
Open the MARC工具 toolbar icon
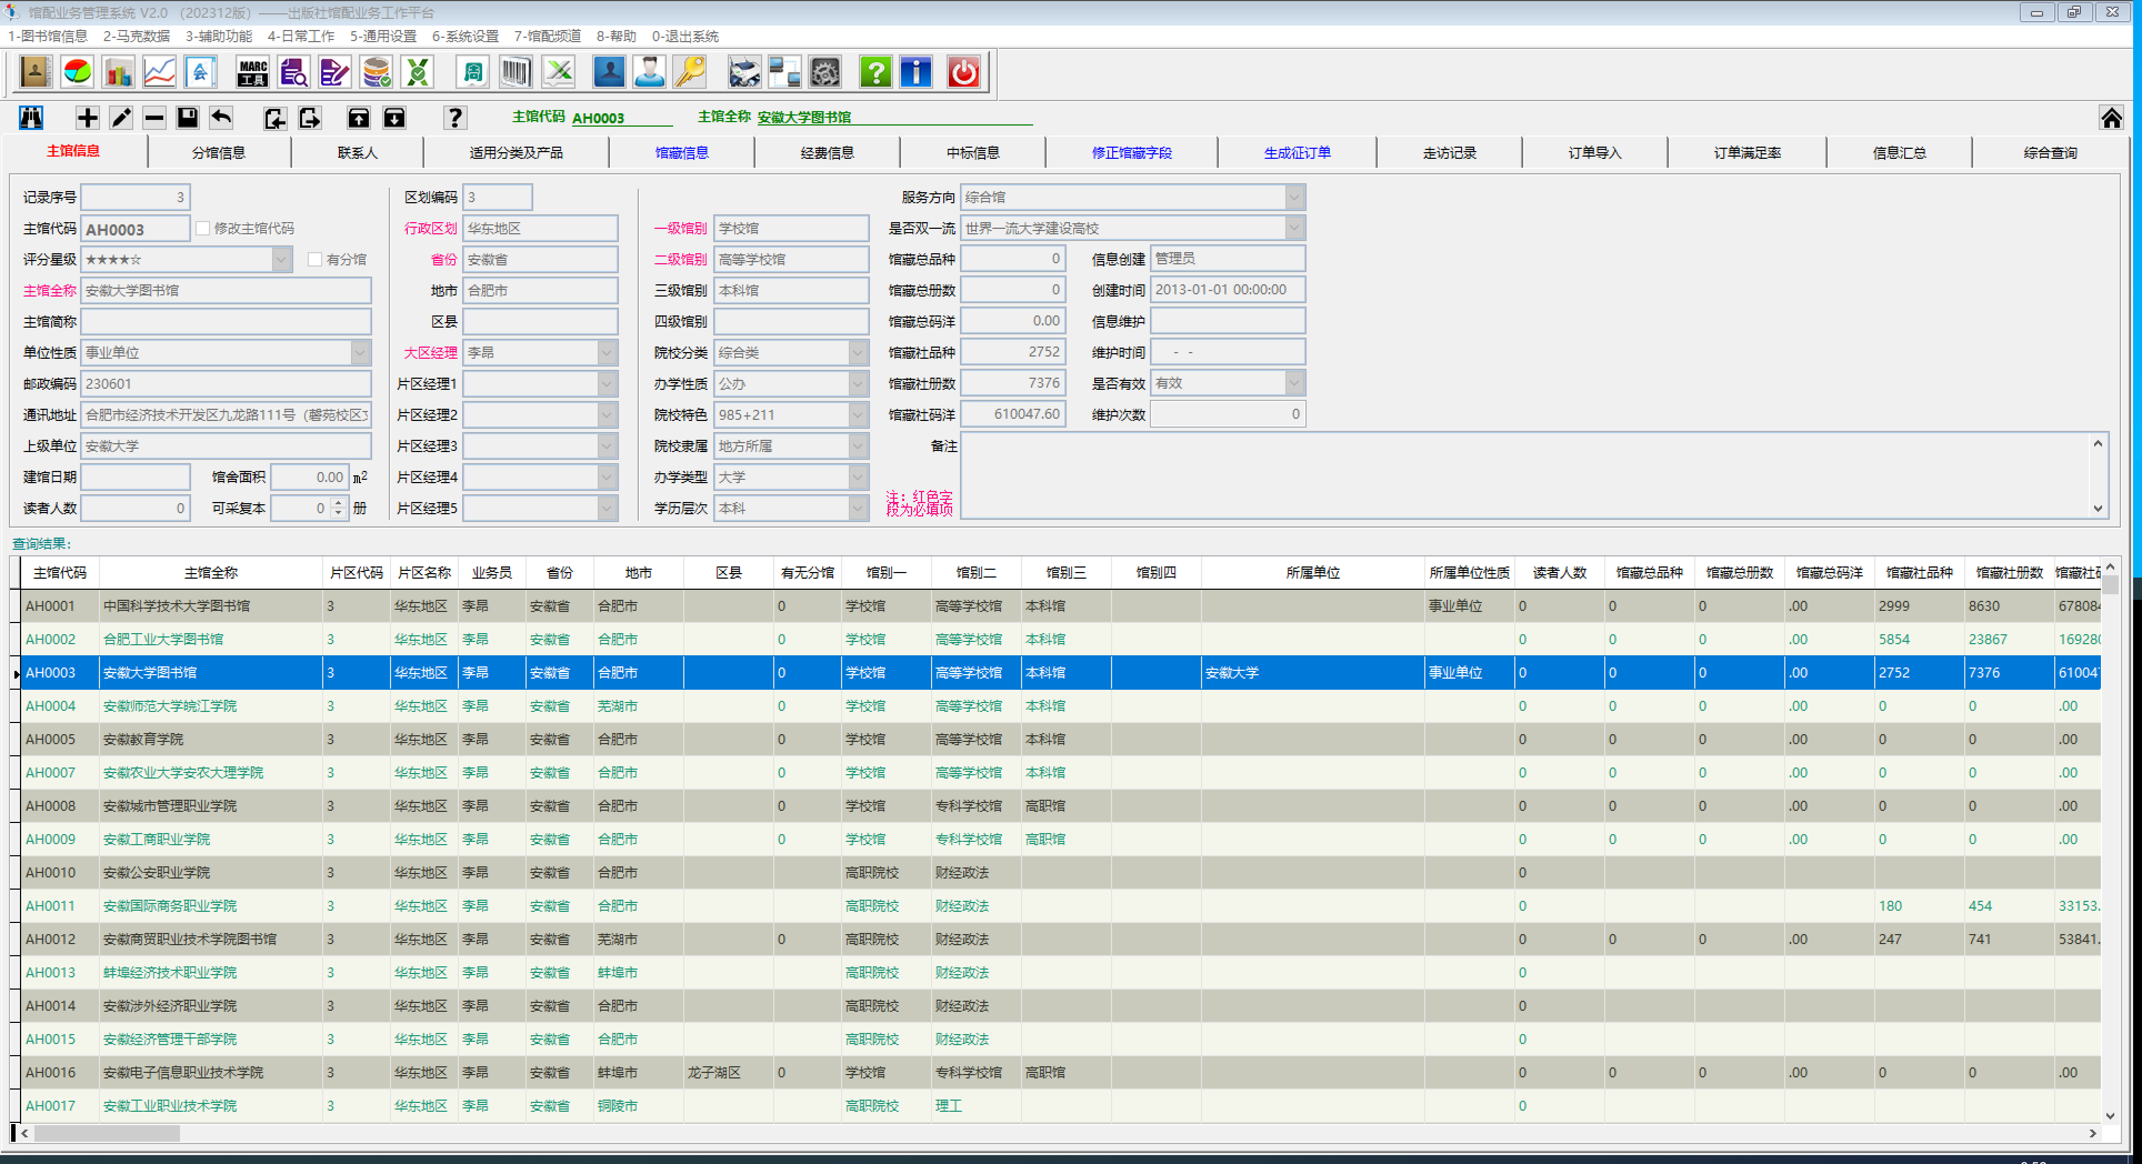click(253, 72)
